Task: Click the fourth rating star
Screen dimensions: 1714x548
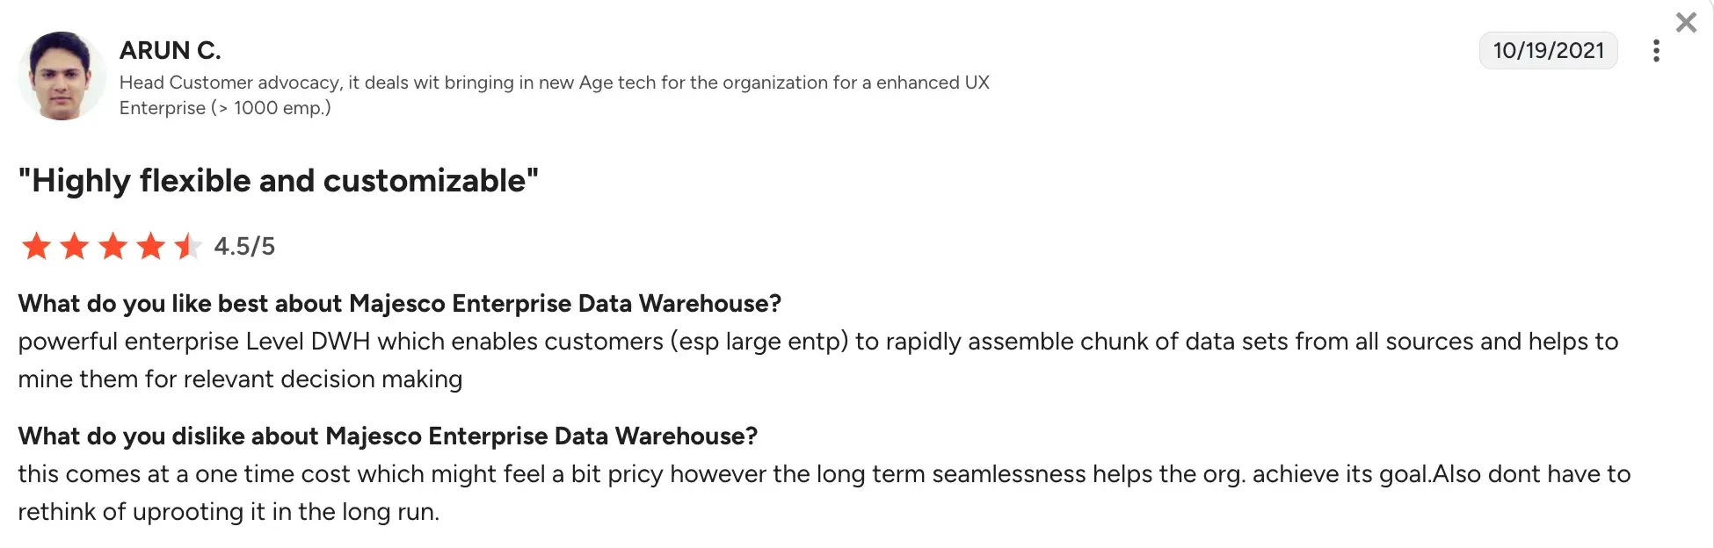Action: (x=151, y=246)
